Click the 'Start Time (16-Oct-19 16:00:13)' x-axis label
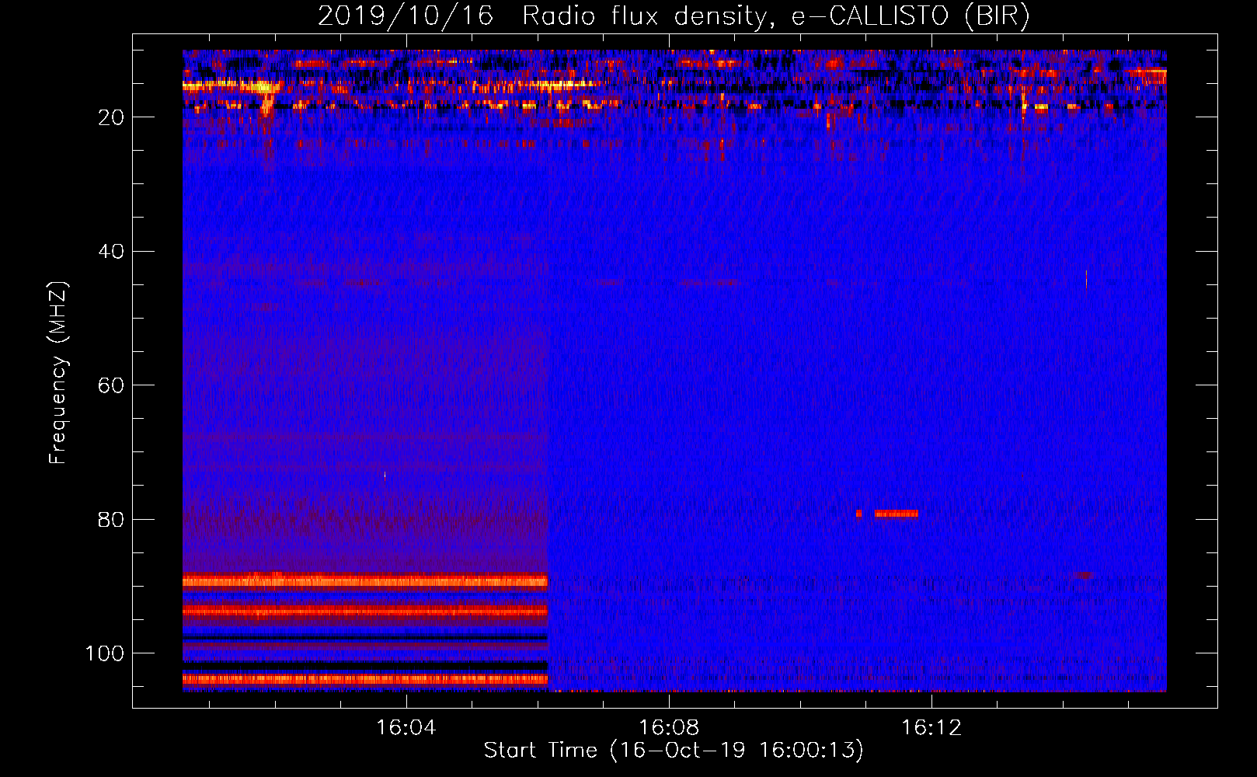The image size is (1257, 777). tap(674, 751)
